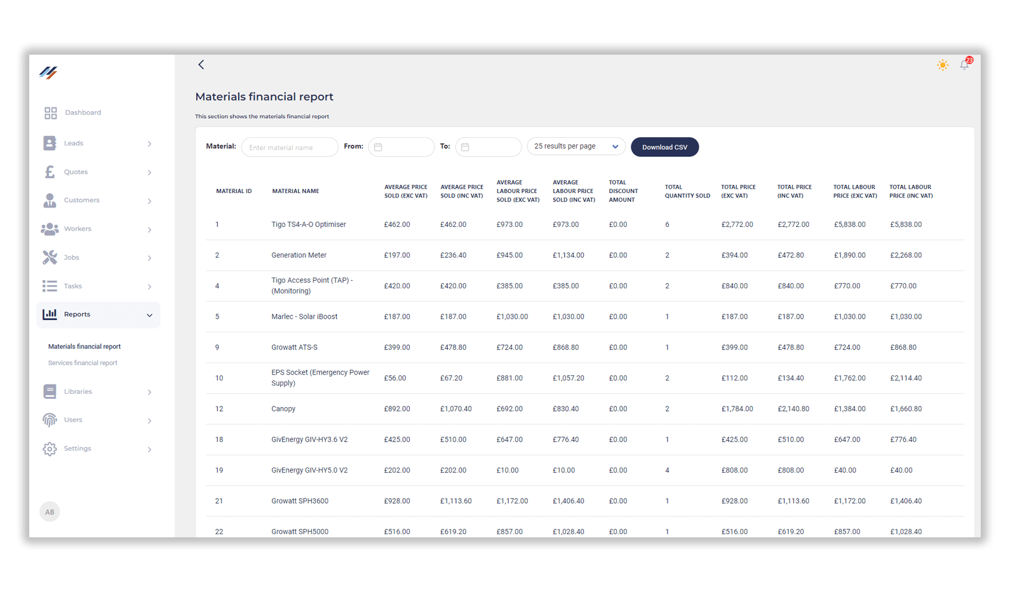
Task: Toggle the sun light-mode icon
Action: coord(942,65)
